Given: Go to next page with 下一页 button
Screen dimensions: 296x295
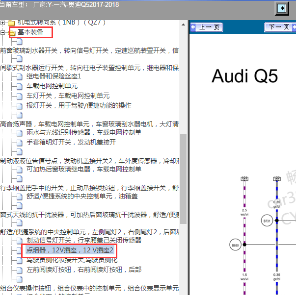Looking at the screenshot, I should coord(280,27).
